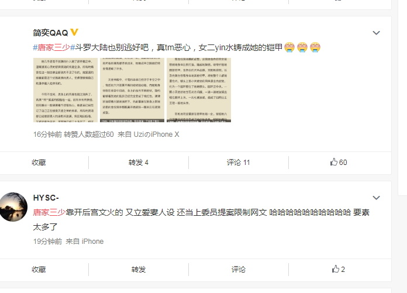Click 评论 under the HYSC- post
The height and width of the screenshot is (293, 407).
pyautogui.click(x=238, y=270)
